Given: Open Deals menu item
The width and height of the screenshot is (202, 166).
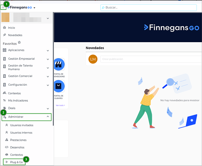Looking at the screenshot, I should 12,108.
